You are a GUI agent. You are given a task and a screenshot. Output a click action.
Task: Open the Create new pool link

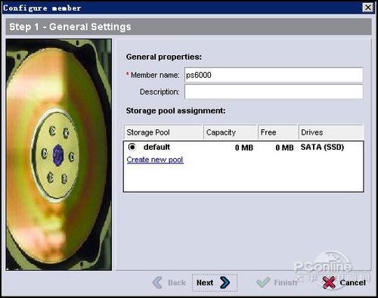[155, 160]
